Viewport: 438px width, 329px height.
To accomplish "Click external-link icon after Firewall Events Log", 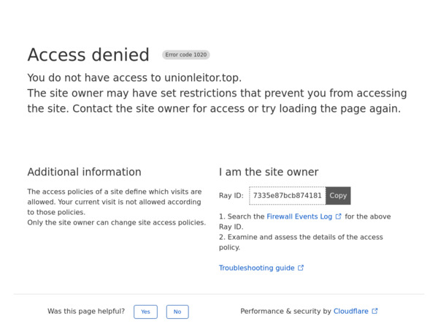I will (339, 216).
